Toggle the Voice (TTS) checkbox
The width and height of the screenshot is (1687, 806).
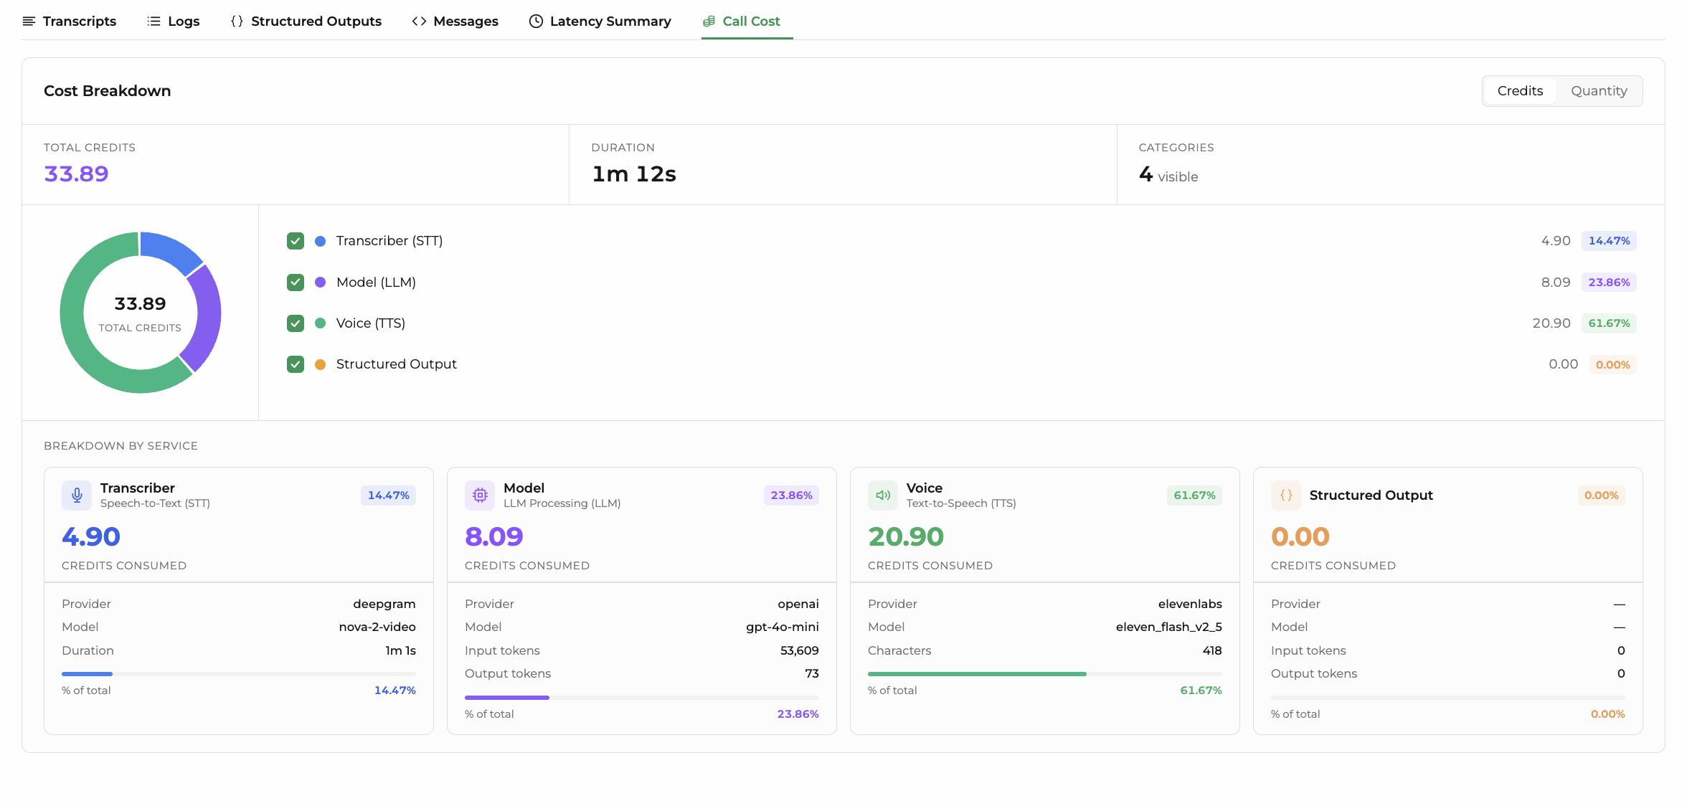pyautogui.click(x=296, y=323)
